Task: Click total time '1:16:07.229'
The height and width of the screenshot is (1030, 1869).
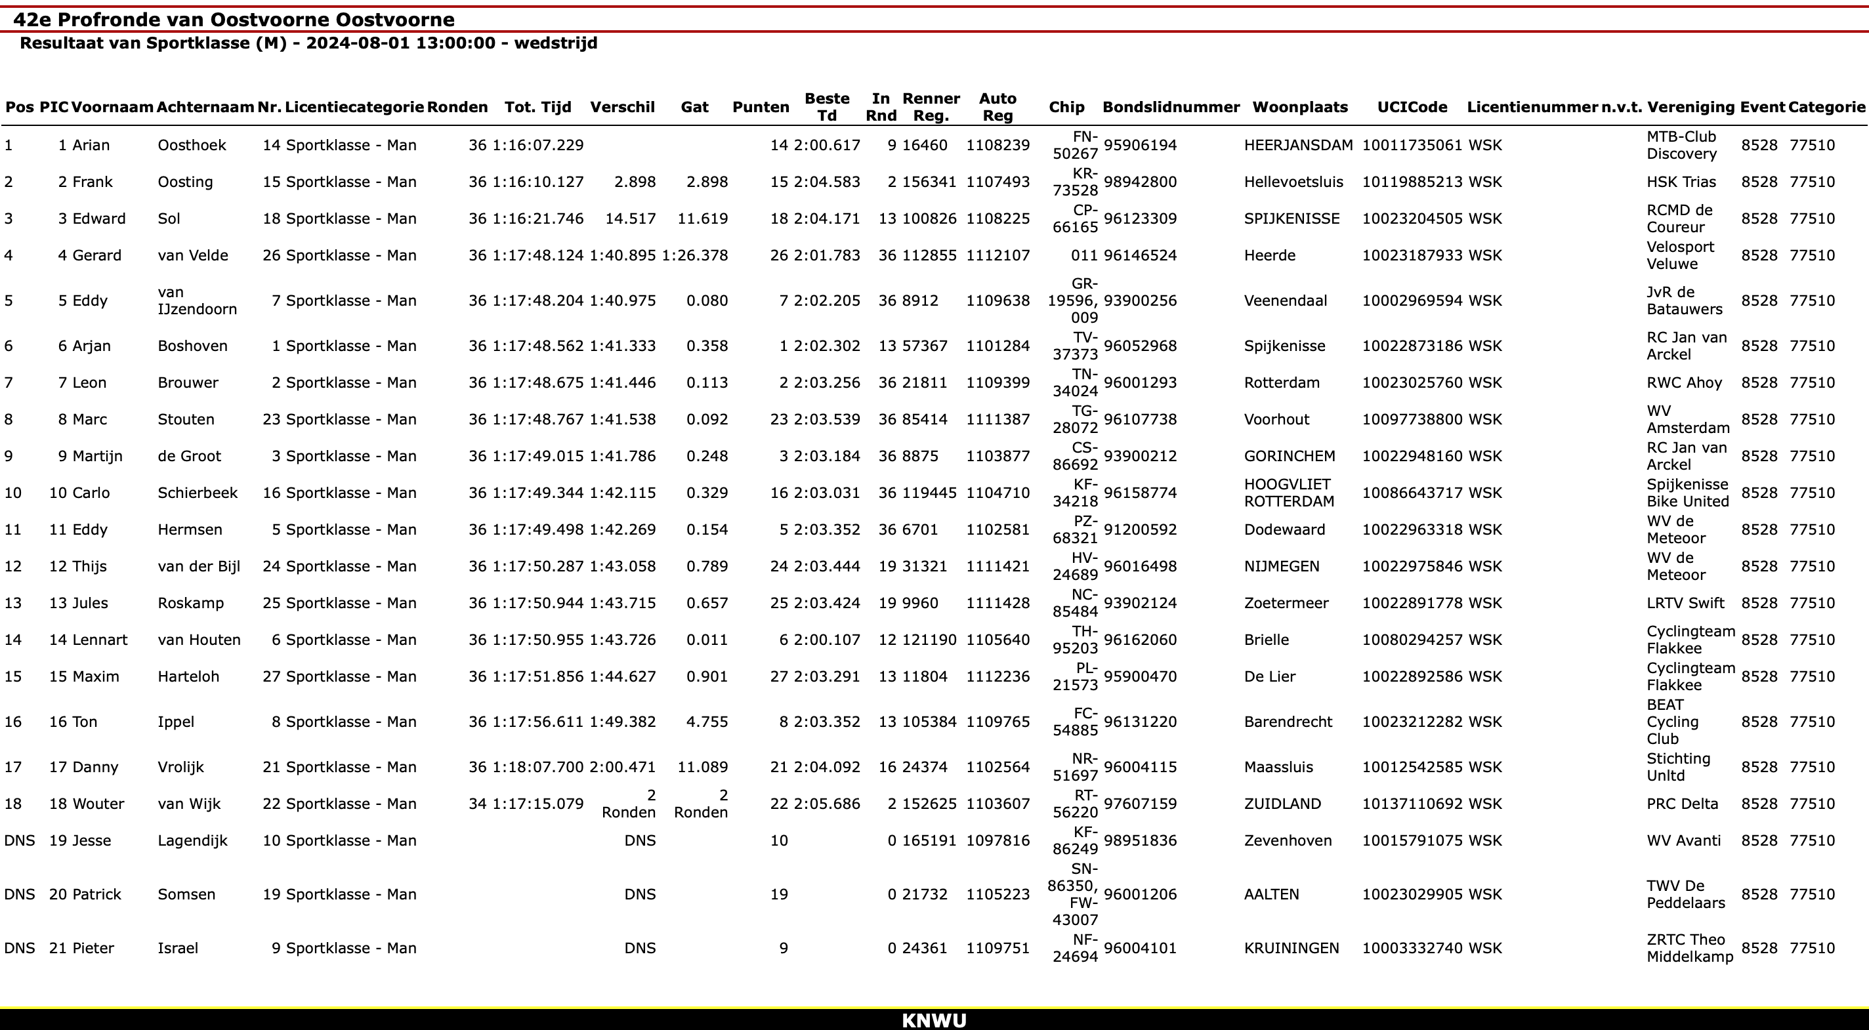Action: pos(537,145)
